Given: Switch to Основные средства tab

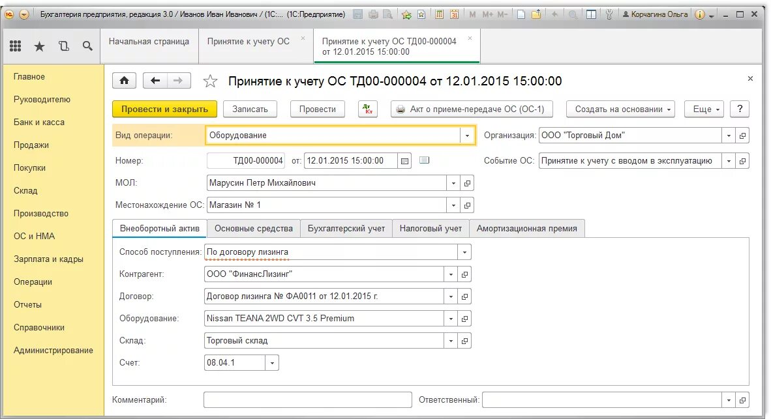Looking at the screenshot, I should coord(254,229).
